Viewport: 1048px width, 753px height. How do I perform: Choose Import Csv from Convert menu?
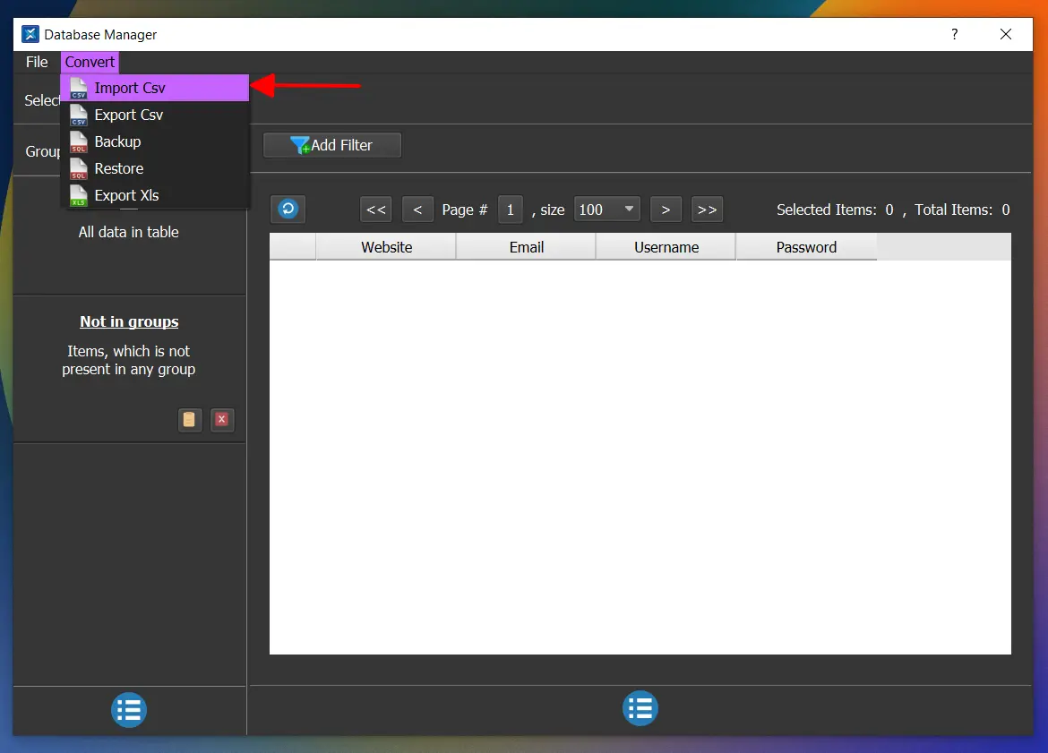154,89
